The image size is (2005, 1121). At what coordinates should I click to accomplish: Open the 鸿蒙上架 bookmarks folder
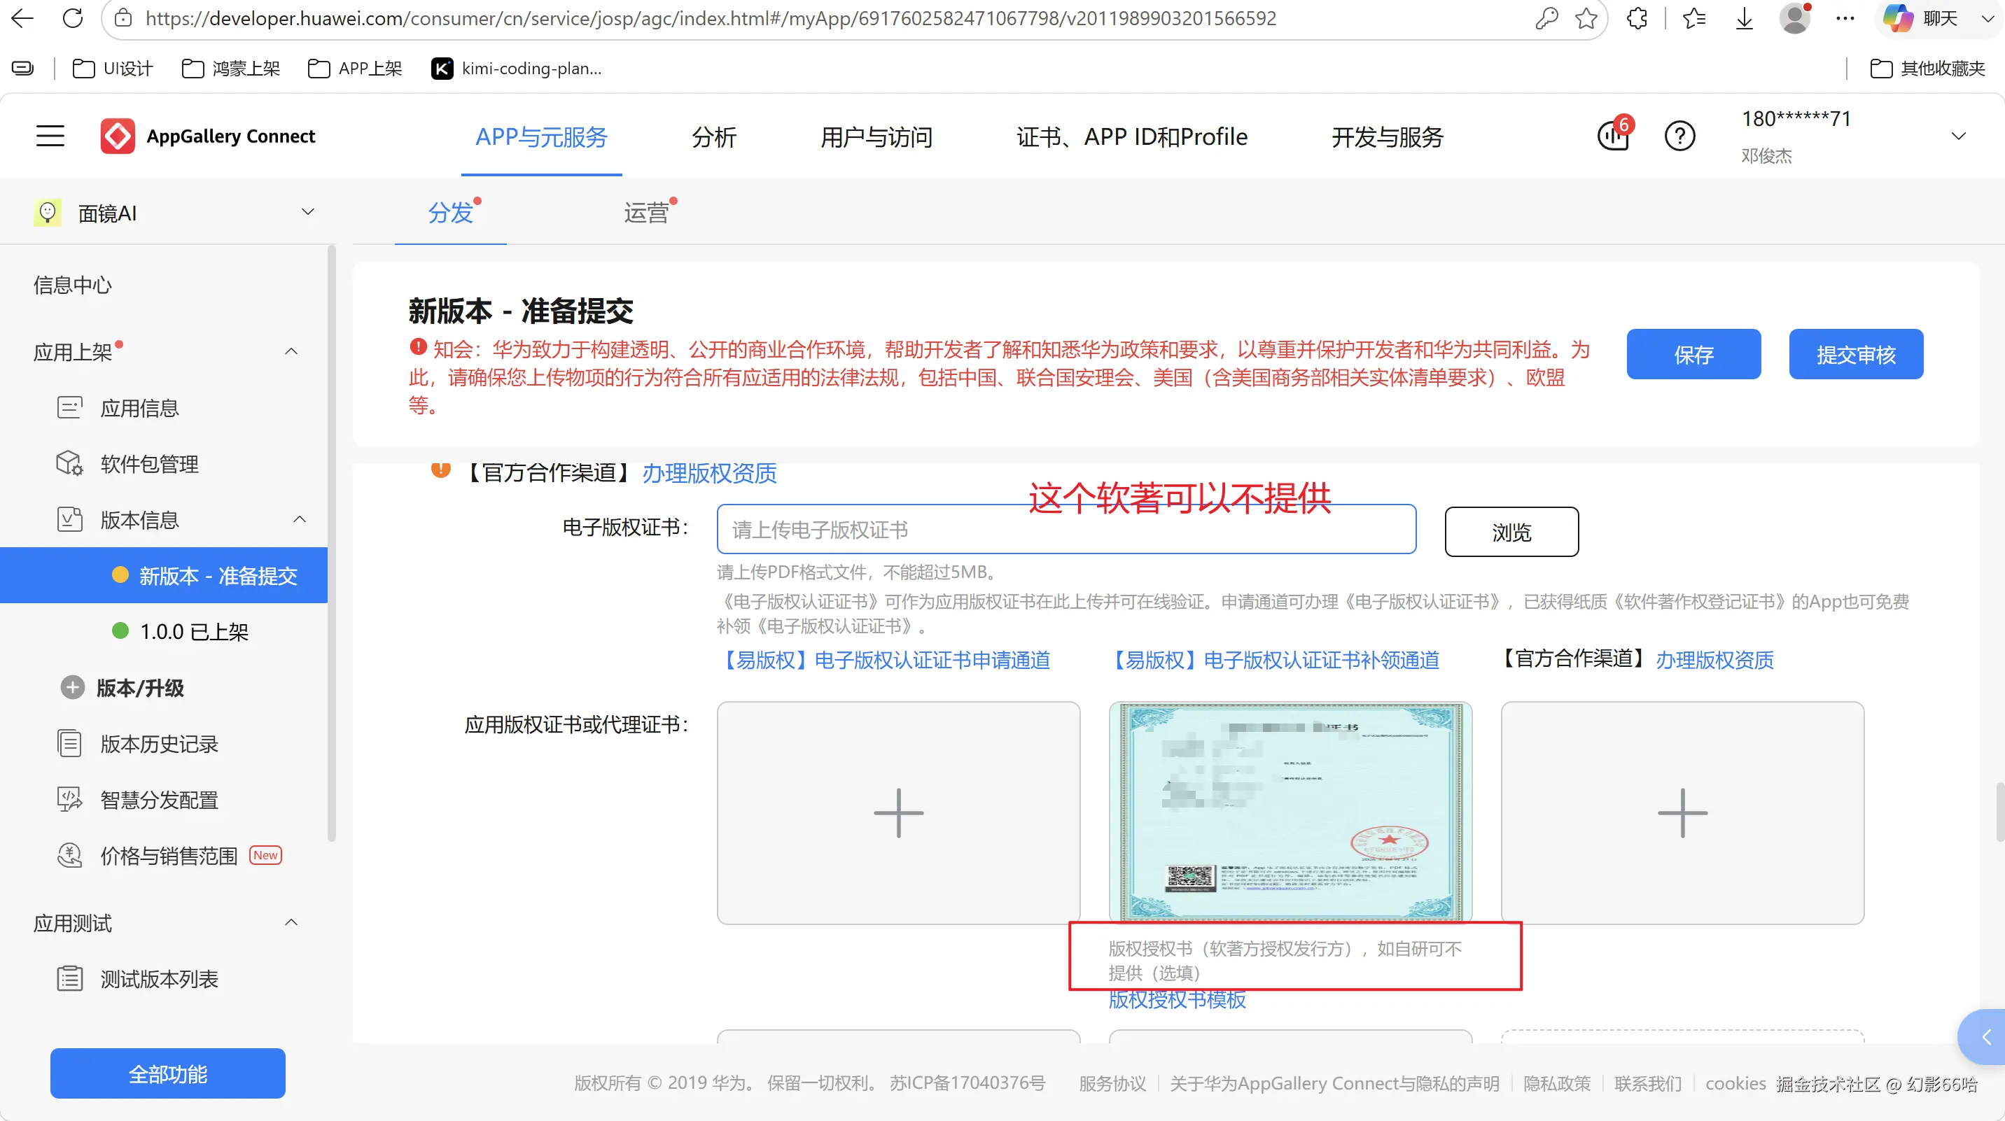point(231,69)
